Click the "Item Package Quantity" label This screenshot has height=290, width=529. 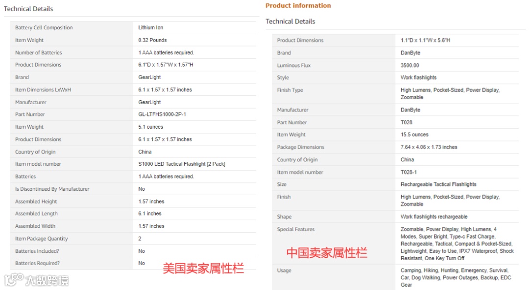[x=42, y=239]
